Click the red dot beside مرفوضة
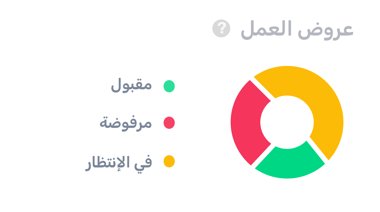The image size is (380, 212). [x=169, y=123]
